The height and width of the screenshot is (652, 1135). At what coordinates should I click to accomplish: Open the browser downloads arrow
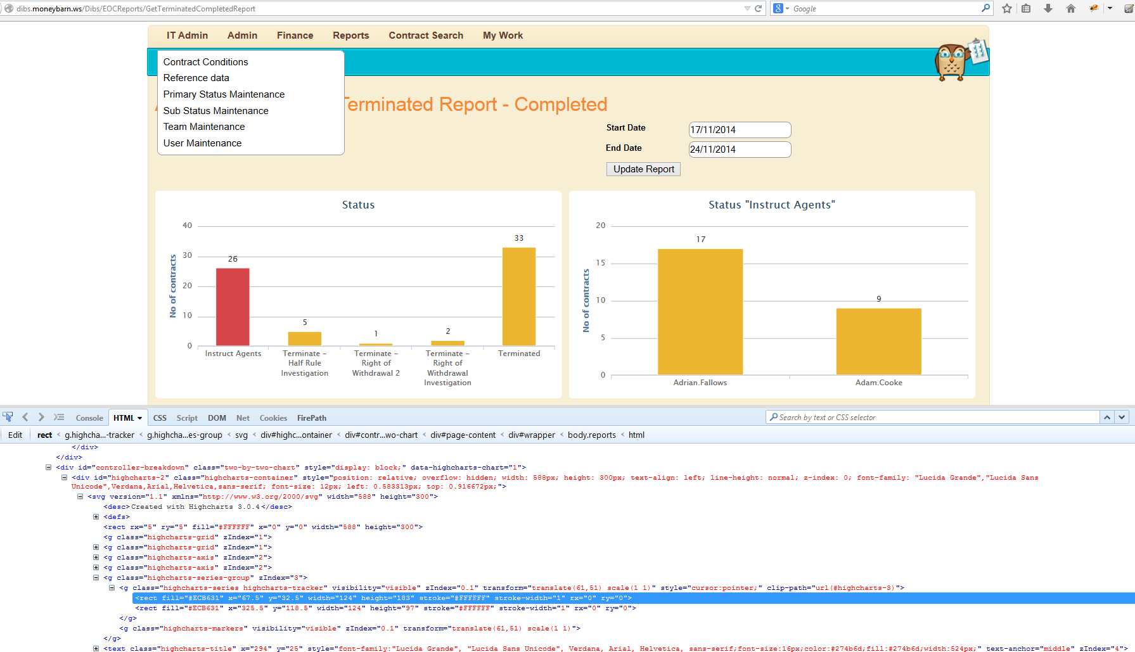[x=1048, y=8]
